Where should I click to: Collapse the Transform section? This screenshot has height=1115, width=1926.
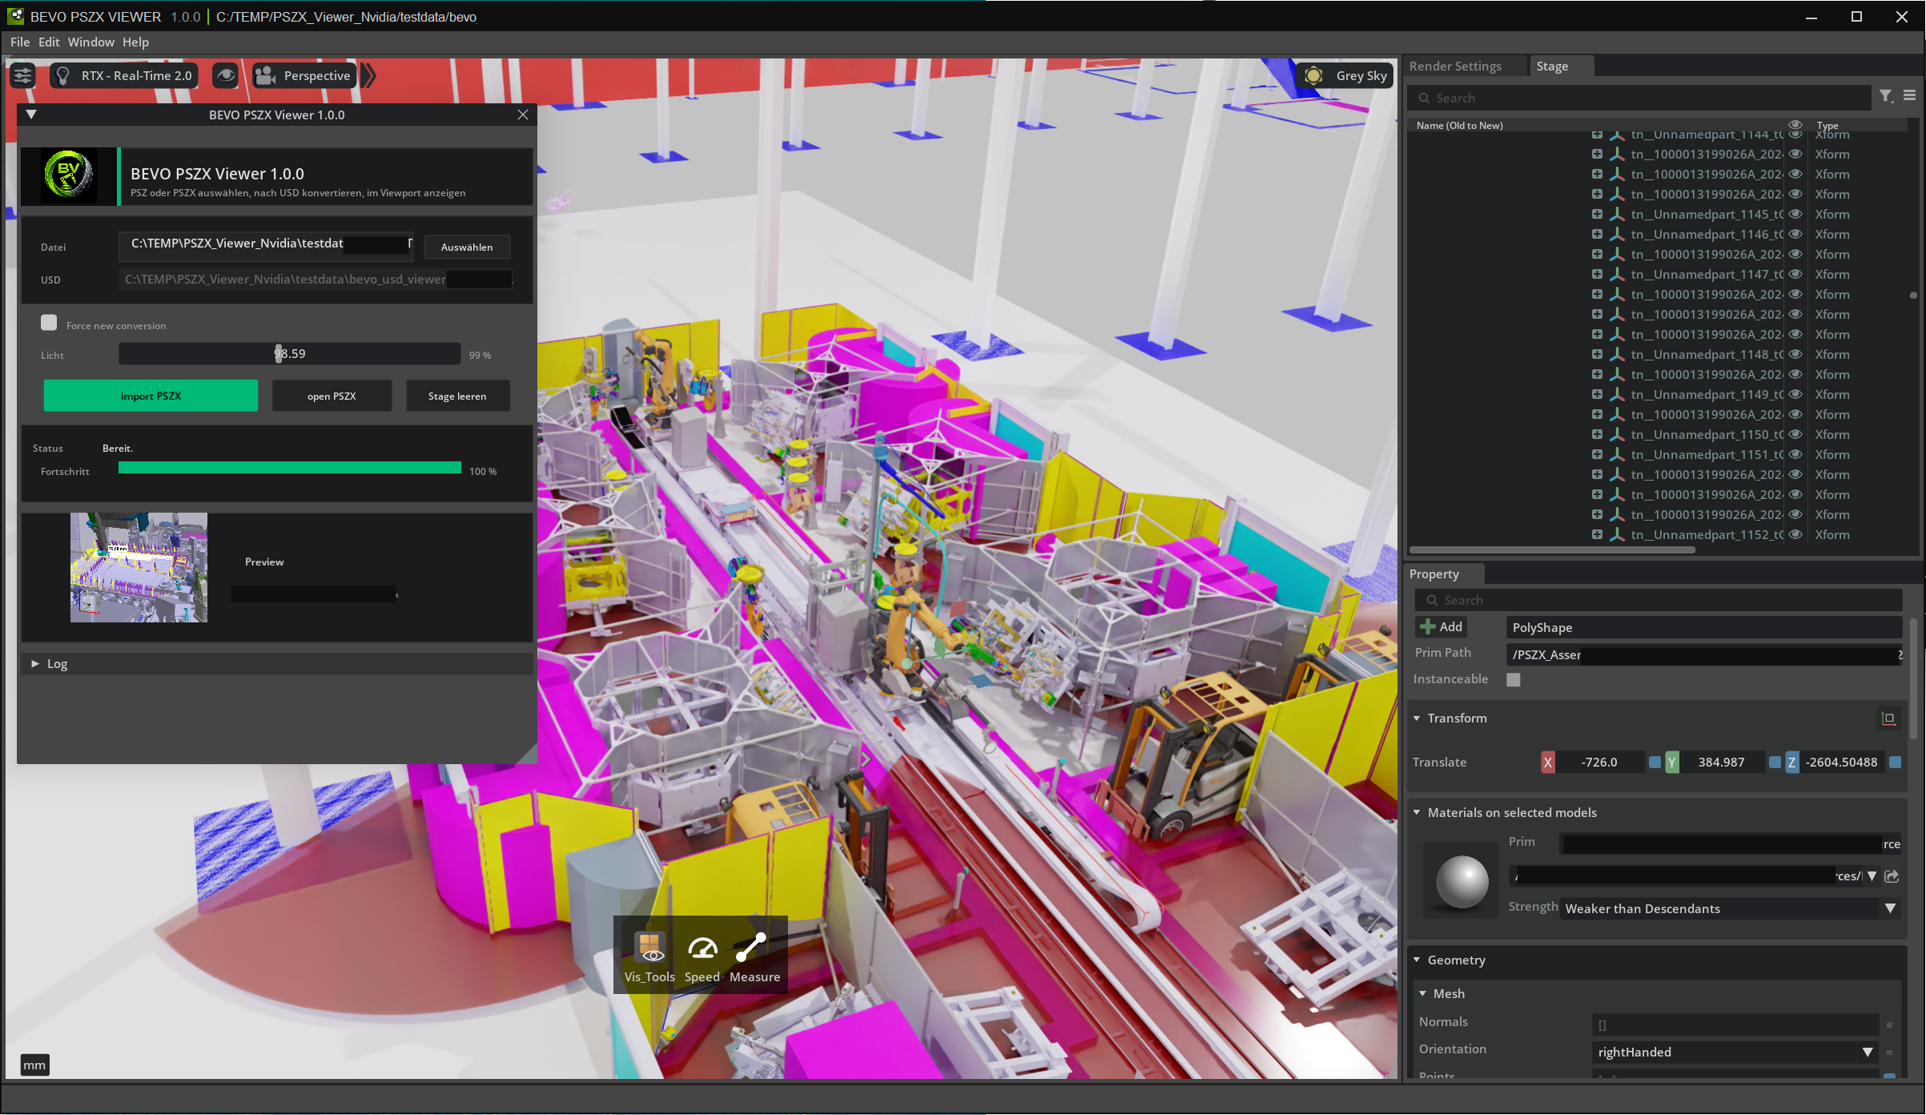tap(1417, 719)
